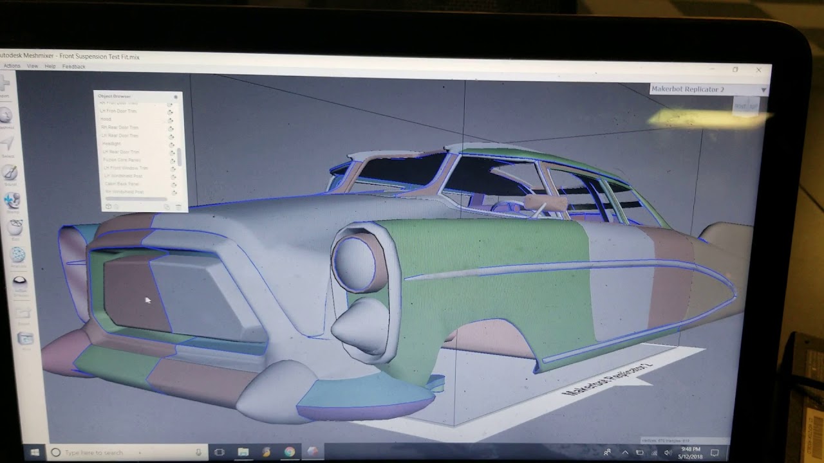The width and height of the screenshot is (824, 463).
Task: Open the View menu
Action: coord(32,66)
